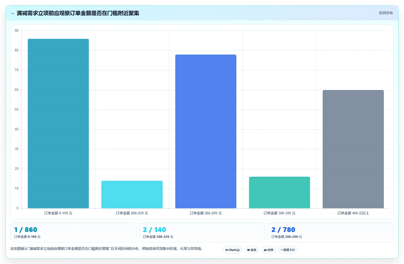Click the chart title 满减需求立项前应观察订单金额
404x264 pixels.
pyautogui.click(x=78, y=13)
